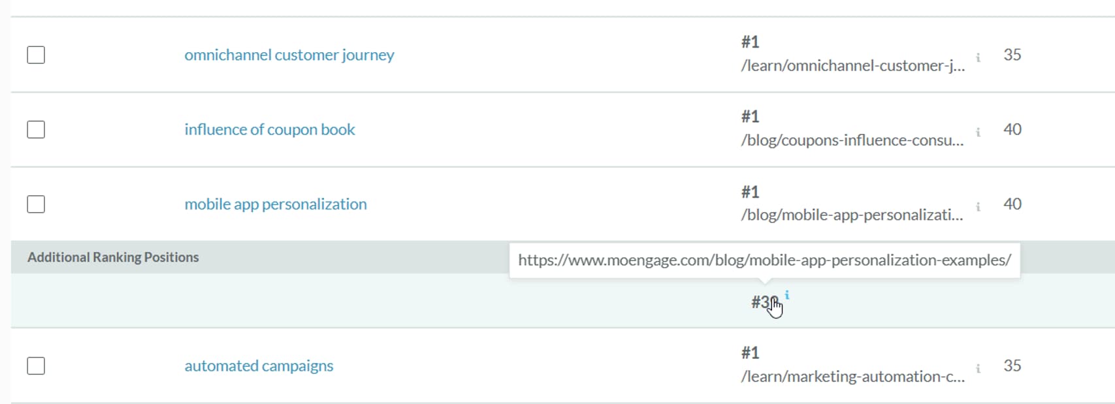Image resolution: width=1115 pixels, height=404 pixels.
Task: Select the influence of coupon book checkbox
Action: point(36,129)
